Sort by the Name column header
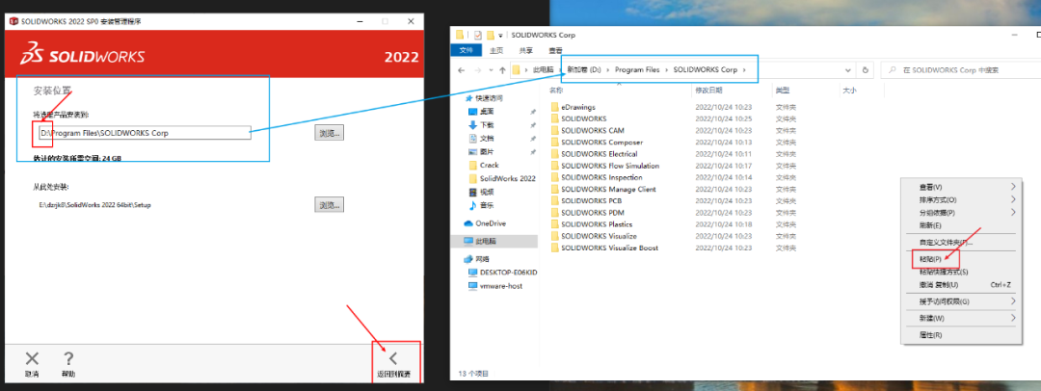Image resolution: width=1041 pixels, height=391 pixels. [556, 90]
